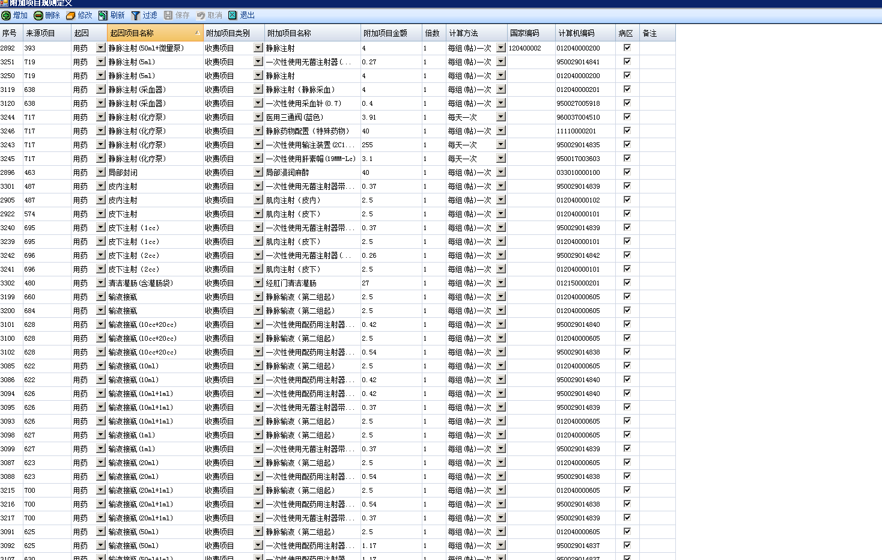Open the 起因 dropdown in row 3250
This screenshot has height=560, width=882.
click(101, 75)
